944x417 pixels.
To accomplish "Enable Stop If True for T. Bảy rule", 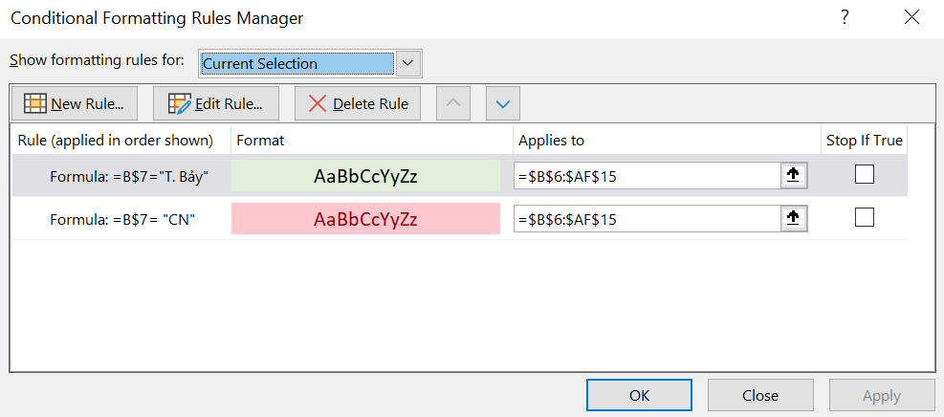I will click(x=865, y=174).
